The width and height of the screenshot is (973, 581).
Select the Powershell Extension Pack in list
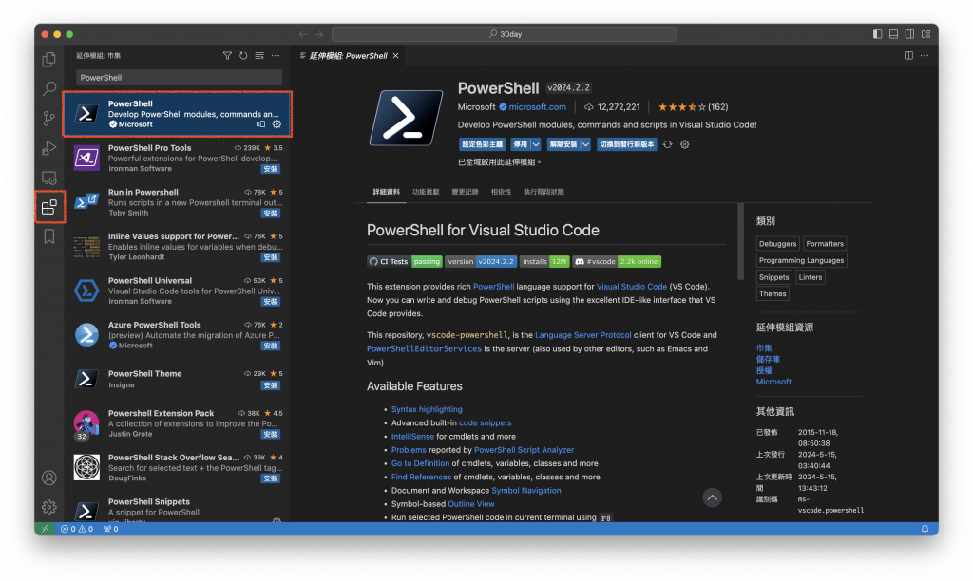[177, 423]
